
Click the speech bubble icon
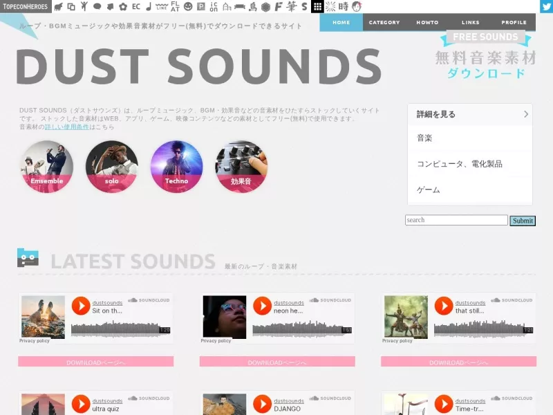coord(97,6)
